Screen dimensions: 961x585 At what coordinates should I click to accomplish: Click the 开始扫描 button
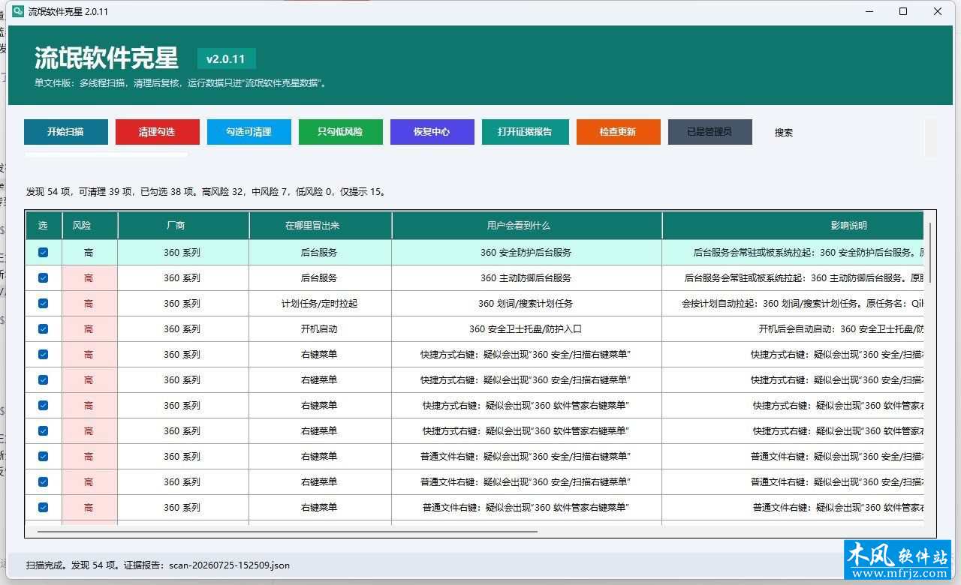pos(66,132)
